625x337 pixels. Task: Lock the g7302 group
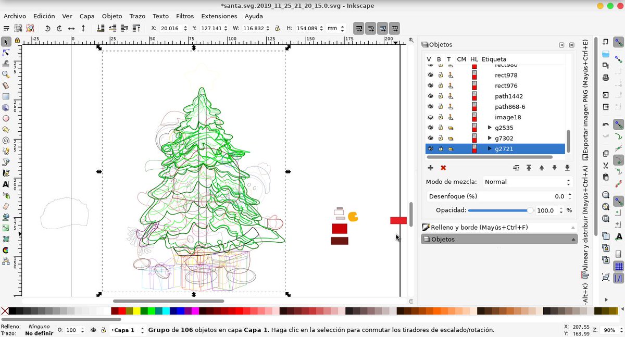click(440, 138)
